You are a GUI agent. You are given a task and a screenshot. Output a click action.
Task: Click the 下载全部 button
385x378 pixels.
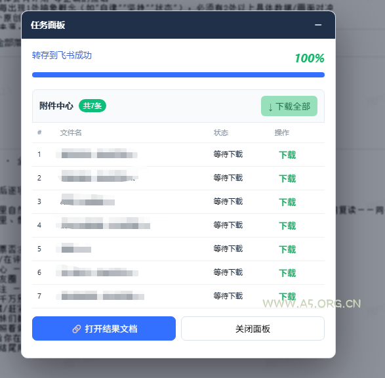click(289, 106)
